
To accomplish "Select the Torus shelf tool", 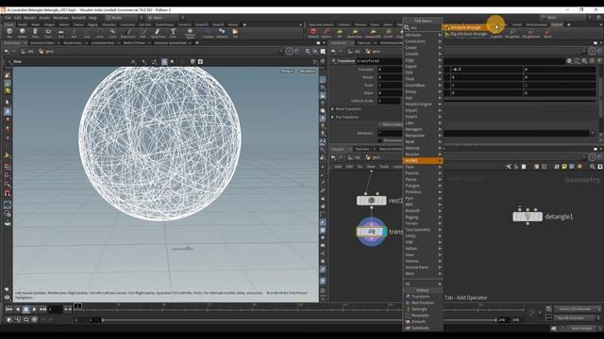I will coord(48,33).
